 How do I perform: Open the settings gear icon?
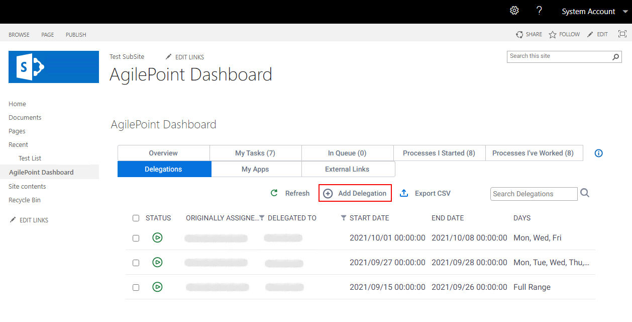coord(514,11)
